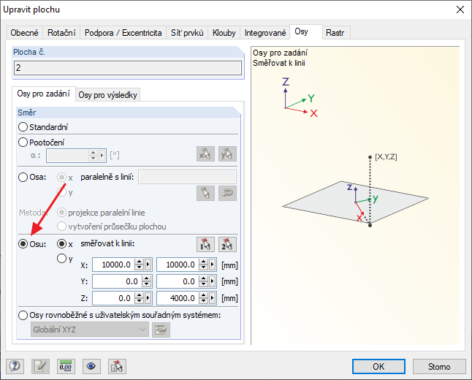The width and height of the screenshot is (472, 380).
Task: Click the y-axis pick icon in Pootočení row
Action: pos(227,154)
